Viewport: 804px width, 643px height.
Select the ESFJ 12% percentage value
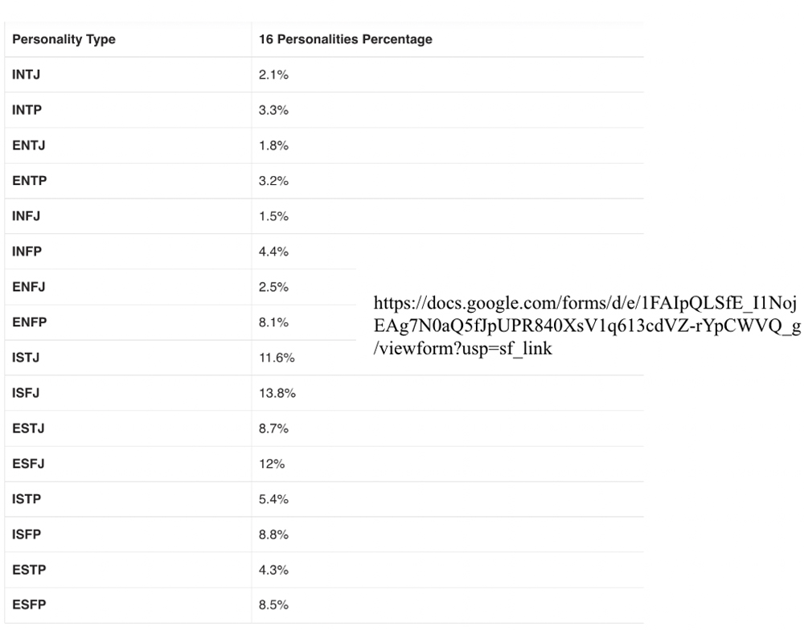pos(272,464)
